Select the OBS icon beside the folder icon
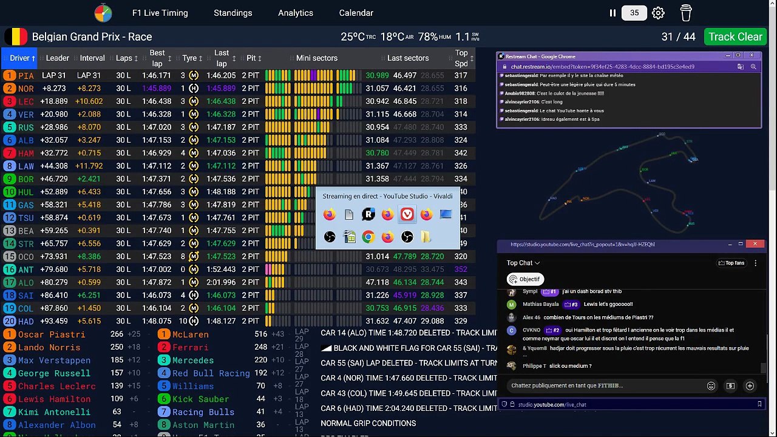777x437 pixels. pos(407,237)
